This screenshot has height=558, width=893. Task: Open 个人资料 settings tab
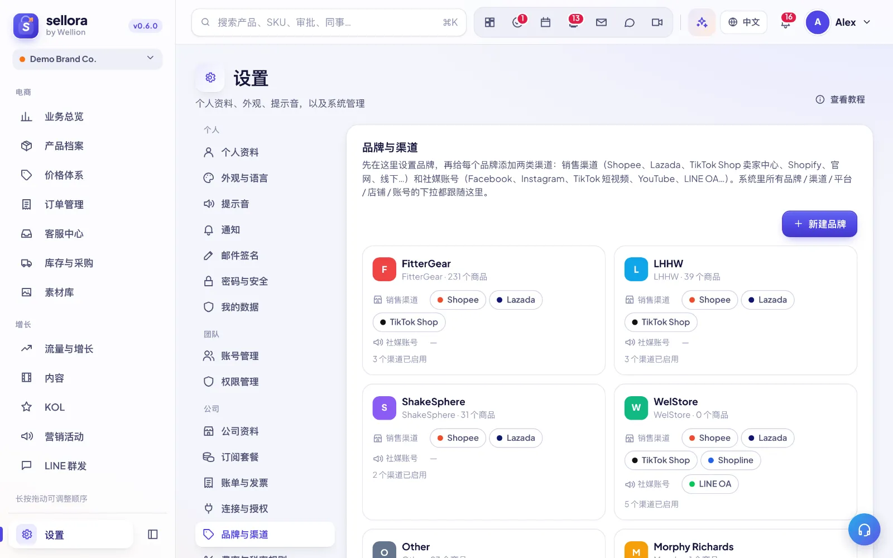click(x=265, y=152)
